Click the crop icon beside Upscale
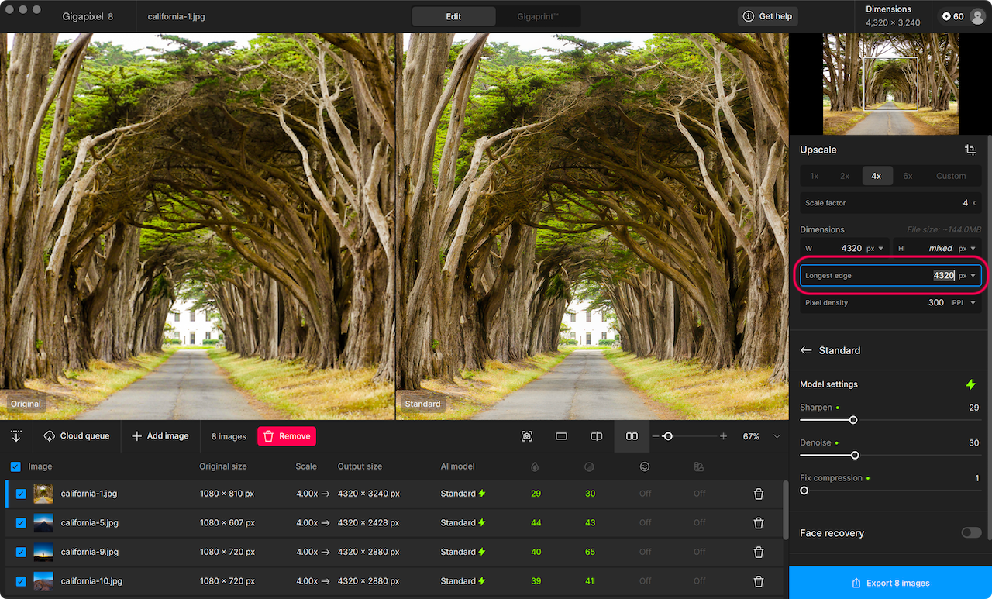The image size is (992, 599). click(970, 150)
